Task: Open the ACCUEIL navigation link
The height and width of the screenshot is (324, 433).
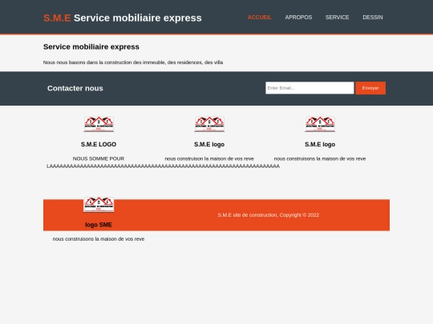Action: [259, 18]
